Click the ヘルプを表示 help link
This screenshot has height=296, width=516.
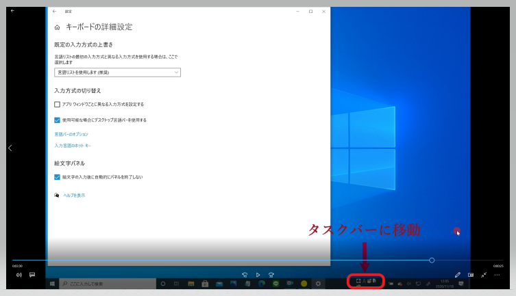tap(73, 196)
